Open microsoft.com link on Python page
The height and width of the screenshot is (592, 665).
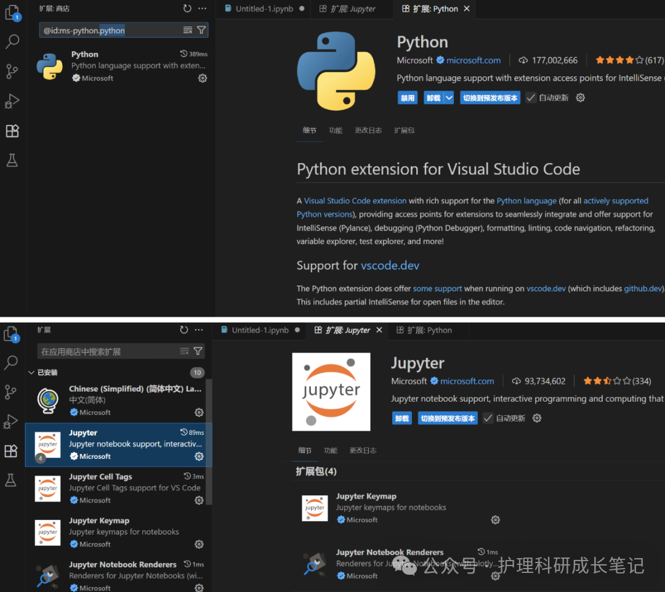point(474,60)
